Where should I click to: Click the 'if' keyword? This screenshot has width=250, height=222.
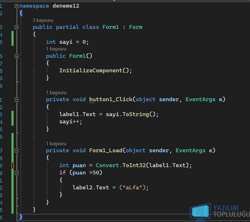[63, 173]
